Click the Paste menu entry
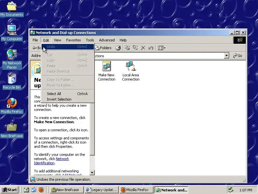258x194 pixels. [x=68, y=66]
